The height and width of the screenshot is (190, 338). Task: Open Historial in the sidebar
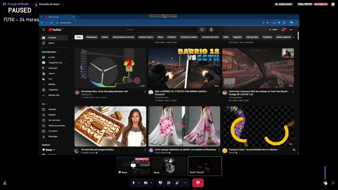(x=54, y=109)
